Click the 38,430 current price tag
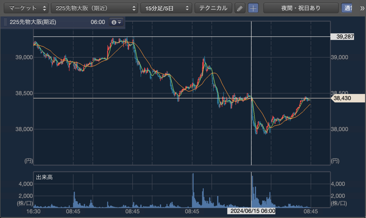This screenshot has height=218, width=366. click(348, 98)
